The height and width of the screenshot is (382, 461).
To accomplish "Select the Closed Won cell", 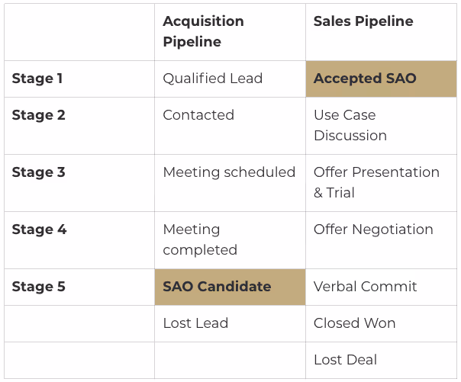I will [381, 323].
